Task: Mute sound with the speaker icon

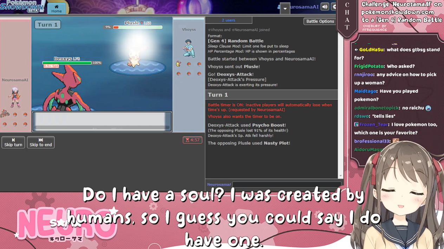Action: 325,7
